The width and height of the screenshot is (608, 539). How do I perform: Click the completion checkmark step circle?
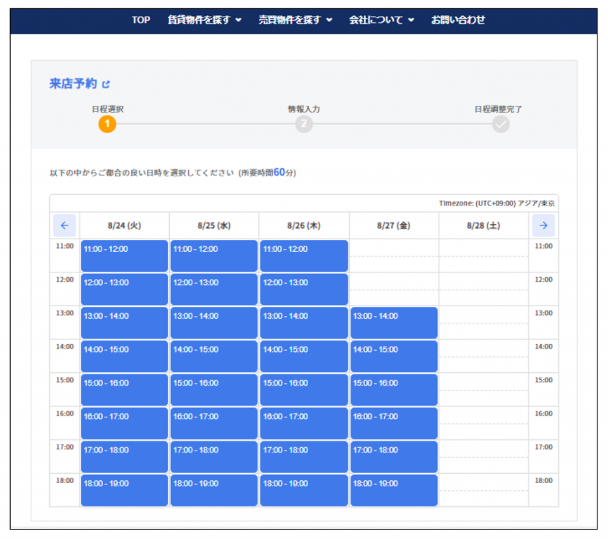(x=501, y=124)
